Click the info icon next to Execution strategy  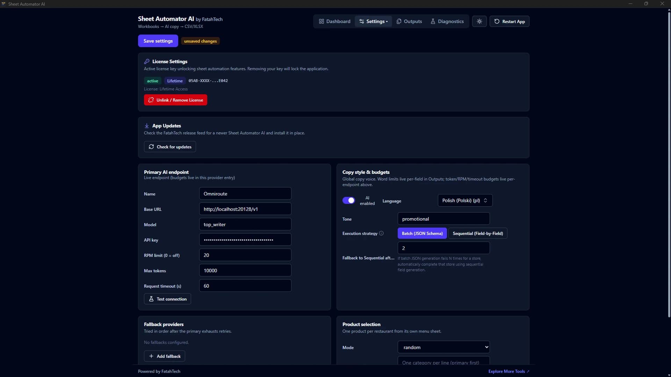(381, 233)
